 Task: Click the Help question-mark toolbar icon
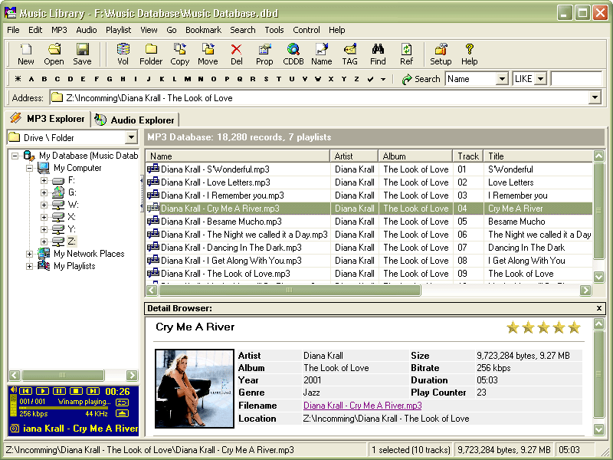[x=469, y=54]
